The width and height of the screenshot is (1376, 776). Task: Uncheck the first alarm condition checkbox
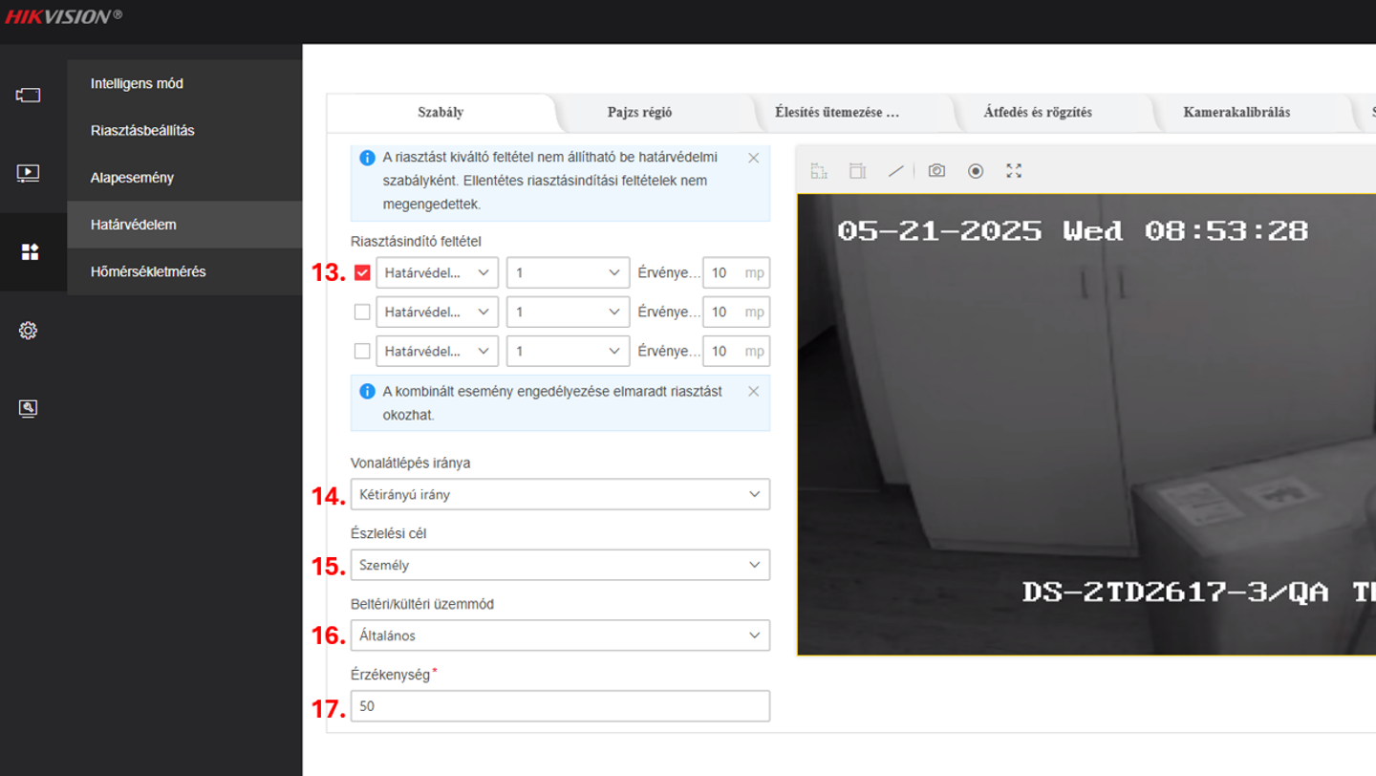pyautogui.click(x=362, y=272)
